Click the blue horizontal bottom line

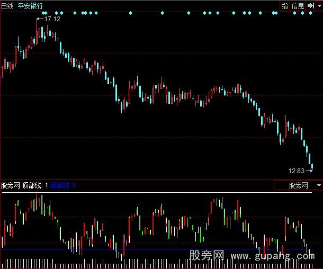pos(159,249)
